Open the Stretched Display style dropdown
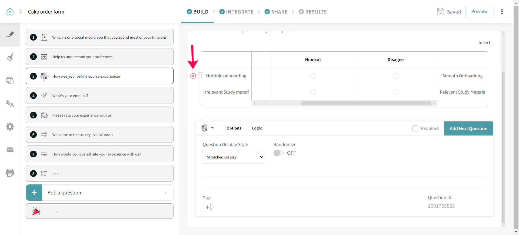 [234, 157]
